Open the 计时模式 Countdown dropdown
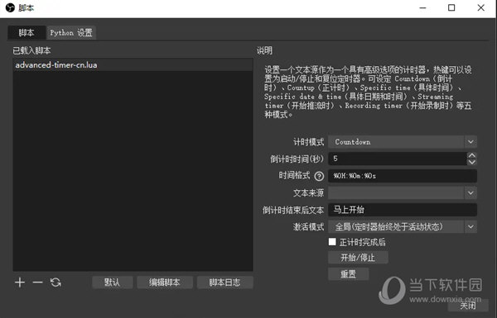This screenshot has width=497, height=318. [403, 142]
